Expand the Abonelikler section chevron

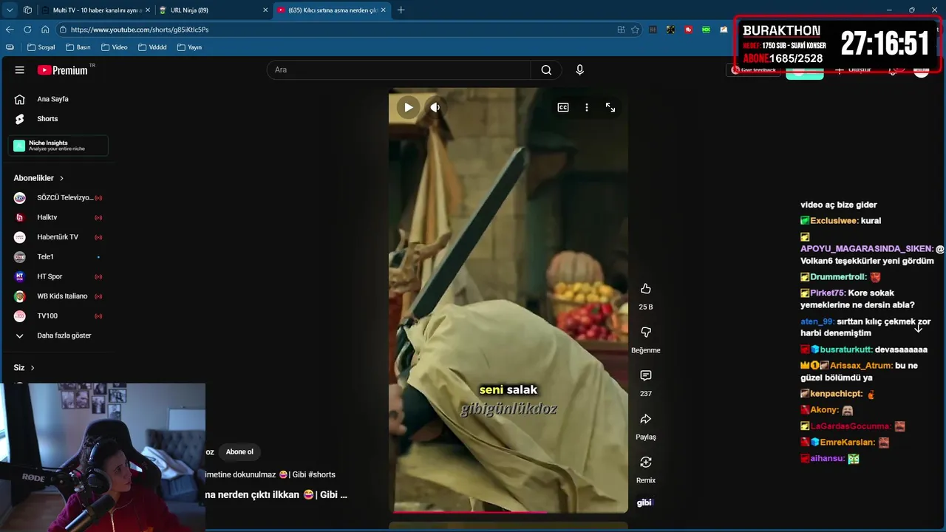(61, 178)
